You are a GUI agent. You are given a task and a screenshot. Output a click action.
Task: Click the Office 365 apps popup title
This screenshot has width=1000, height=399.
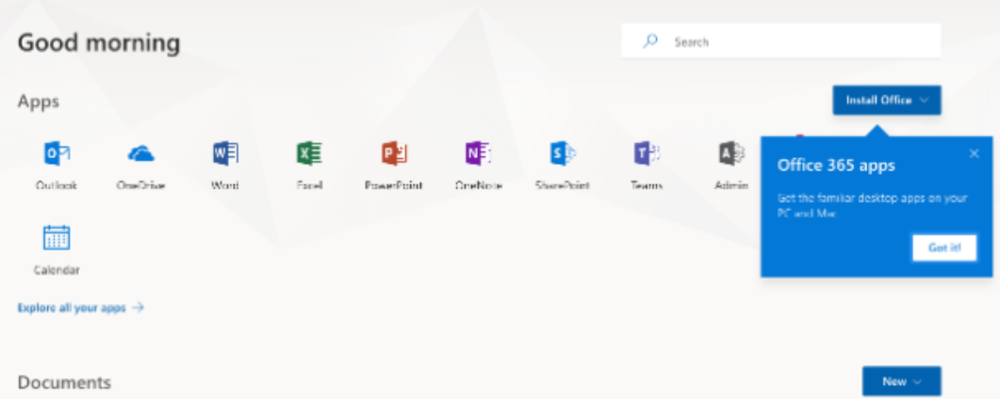click(x=835, y=166)
